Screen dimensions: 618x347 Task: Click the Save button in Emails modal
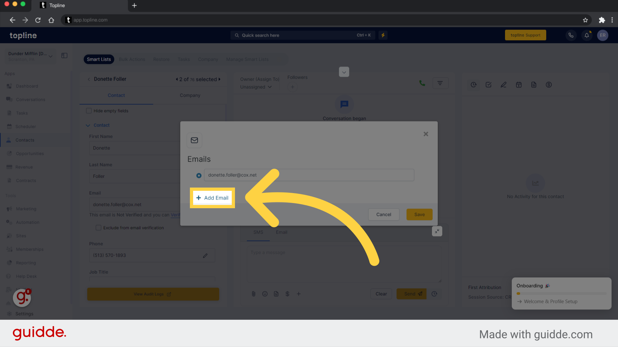(x=419, y=214)
